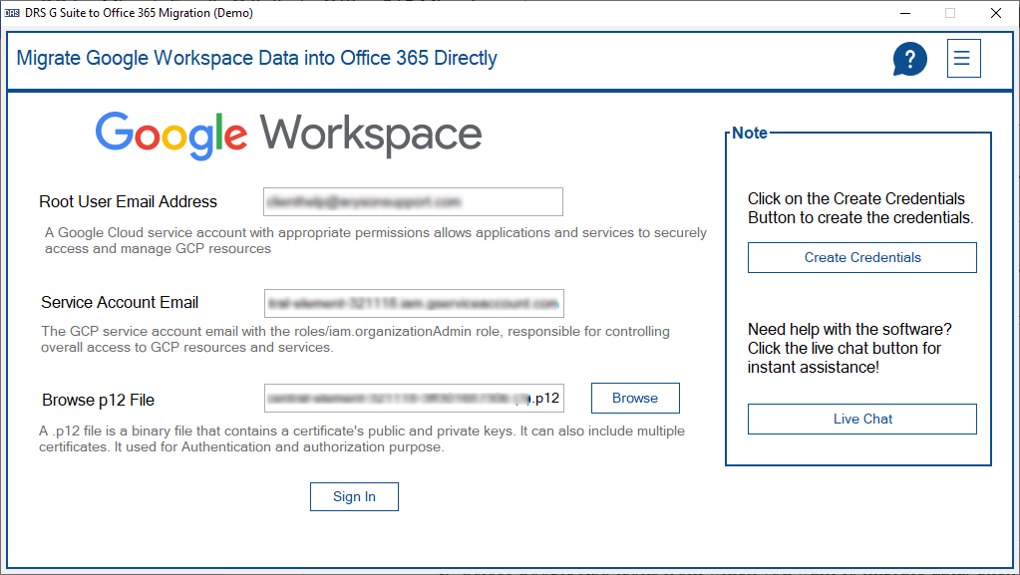This screenshot has width=1020, height=575.
Task: Launch Live Chat for instant assistance
Action: pos(861,419)
